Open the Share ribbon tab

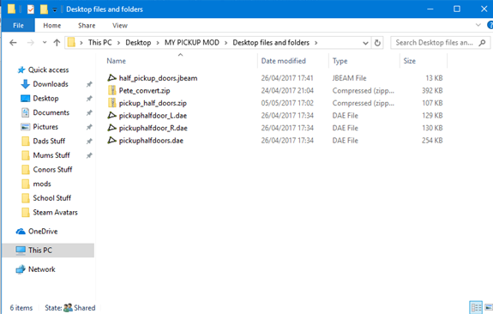tap(87, 26)
